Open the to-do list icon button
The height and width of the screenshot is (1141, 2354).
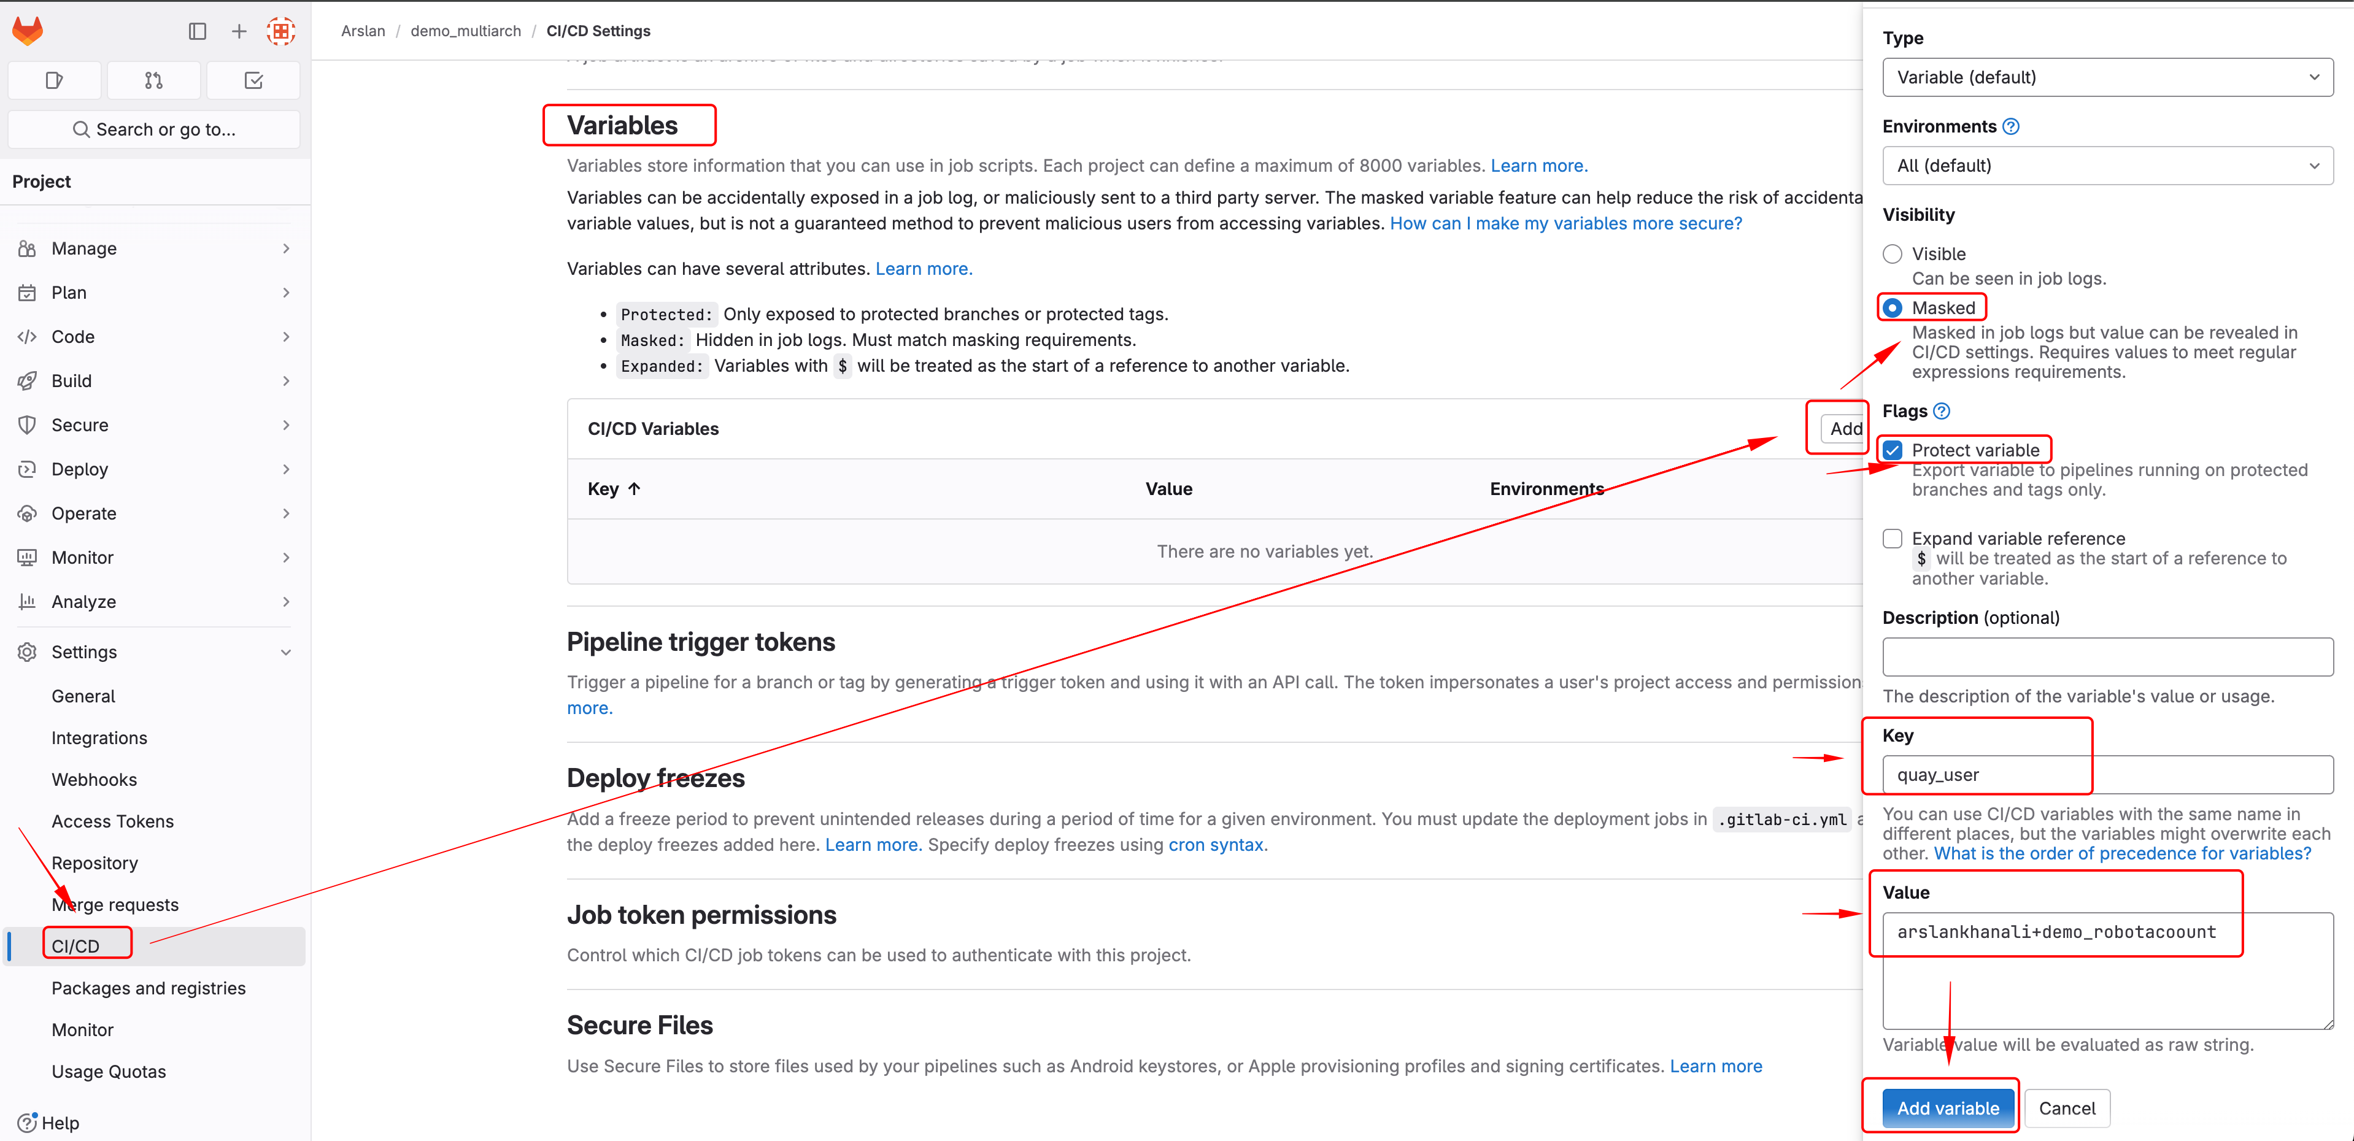point(254,80)
